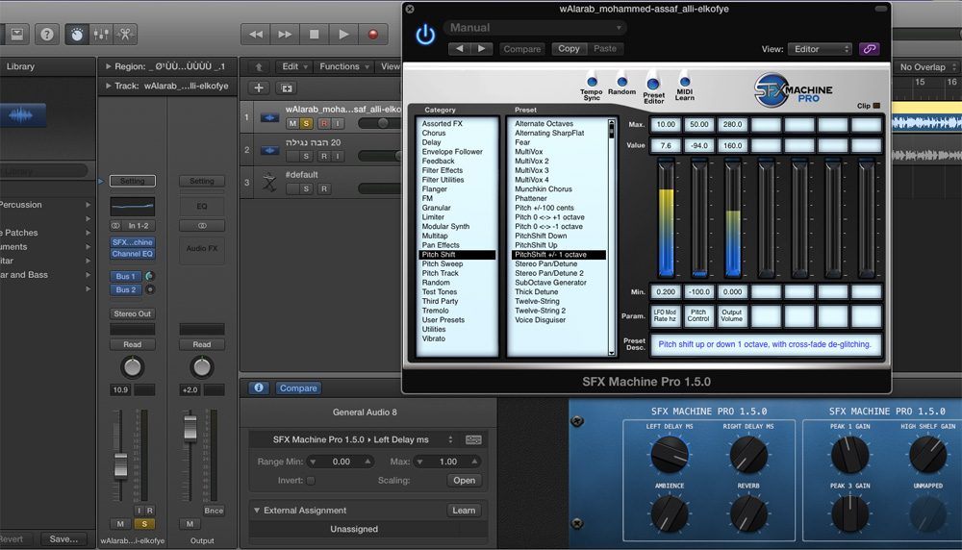Click the rewind transport button

(x=256, y=35)
